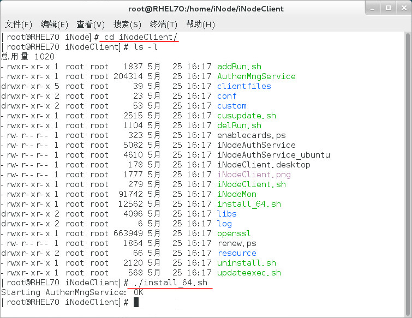Image resolution: width=412 pixels, height=318 pixels.
Task: Click the cusupdate.sh file name
Action: pyautogui.click(x=247, y=116)
